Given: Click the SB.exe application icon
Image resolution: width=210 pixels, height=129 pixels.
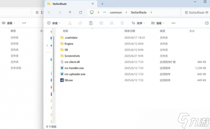Looking at the screenshot, I should pyautogui.click(x=62, y=80).
